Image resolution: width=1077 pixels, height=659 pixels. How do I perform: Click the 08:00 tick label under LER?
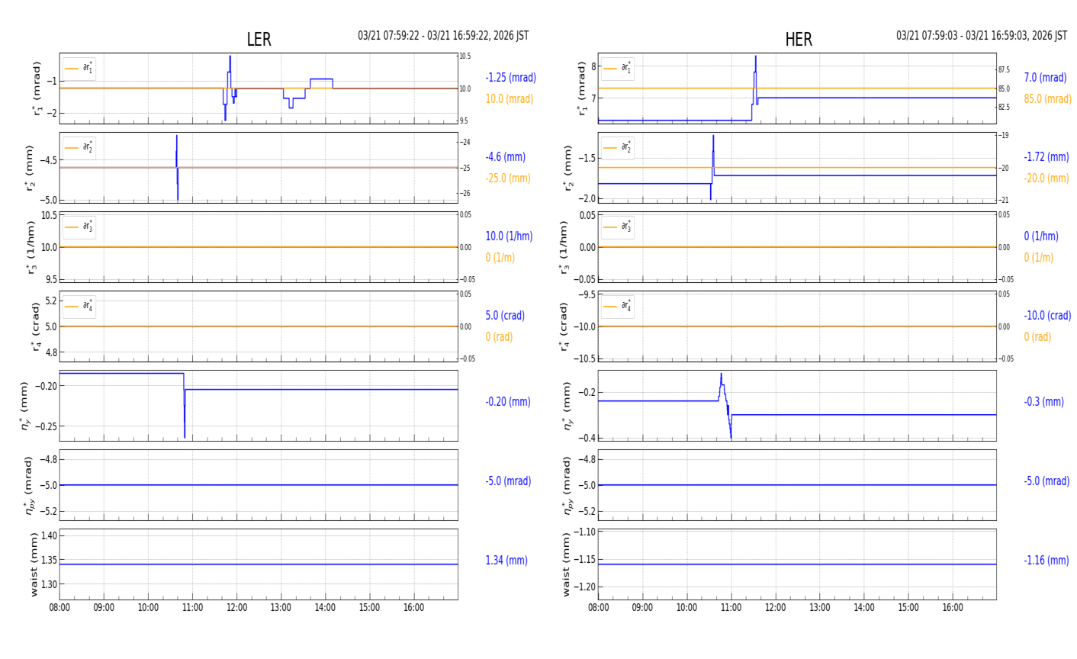pos(59,608)
